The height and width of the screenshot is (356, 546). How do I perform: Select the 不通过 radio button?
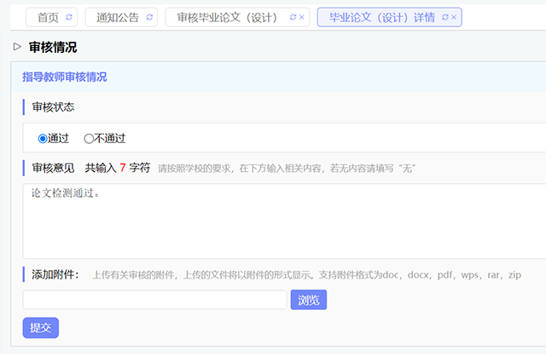(x=89, y=138)
